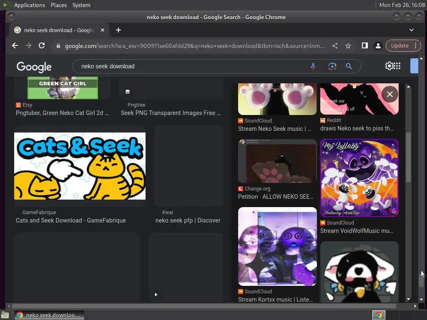
Task: Open the tab search chevron
Action: 412,30
